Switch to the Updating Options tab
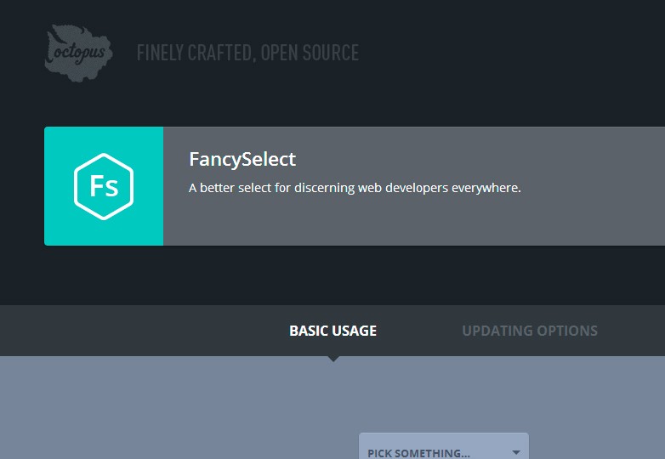The width and height of the screenshot is (665, 459). pyautogui.click(x=529, y=331)
